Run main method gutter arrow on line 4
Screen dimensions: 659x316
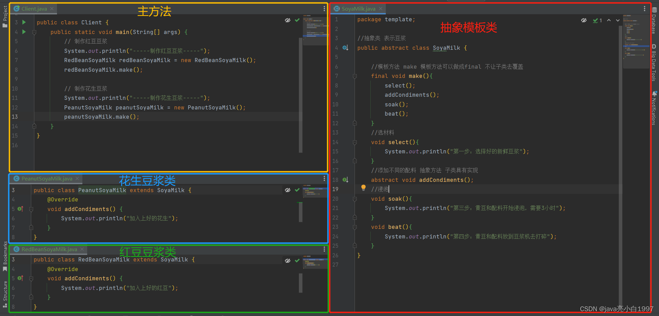pos(24,32)
